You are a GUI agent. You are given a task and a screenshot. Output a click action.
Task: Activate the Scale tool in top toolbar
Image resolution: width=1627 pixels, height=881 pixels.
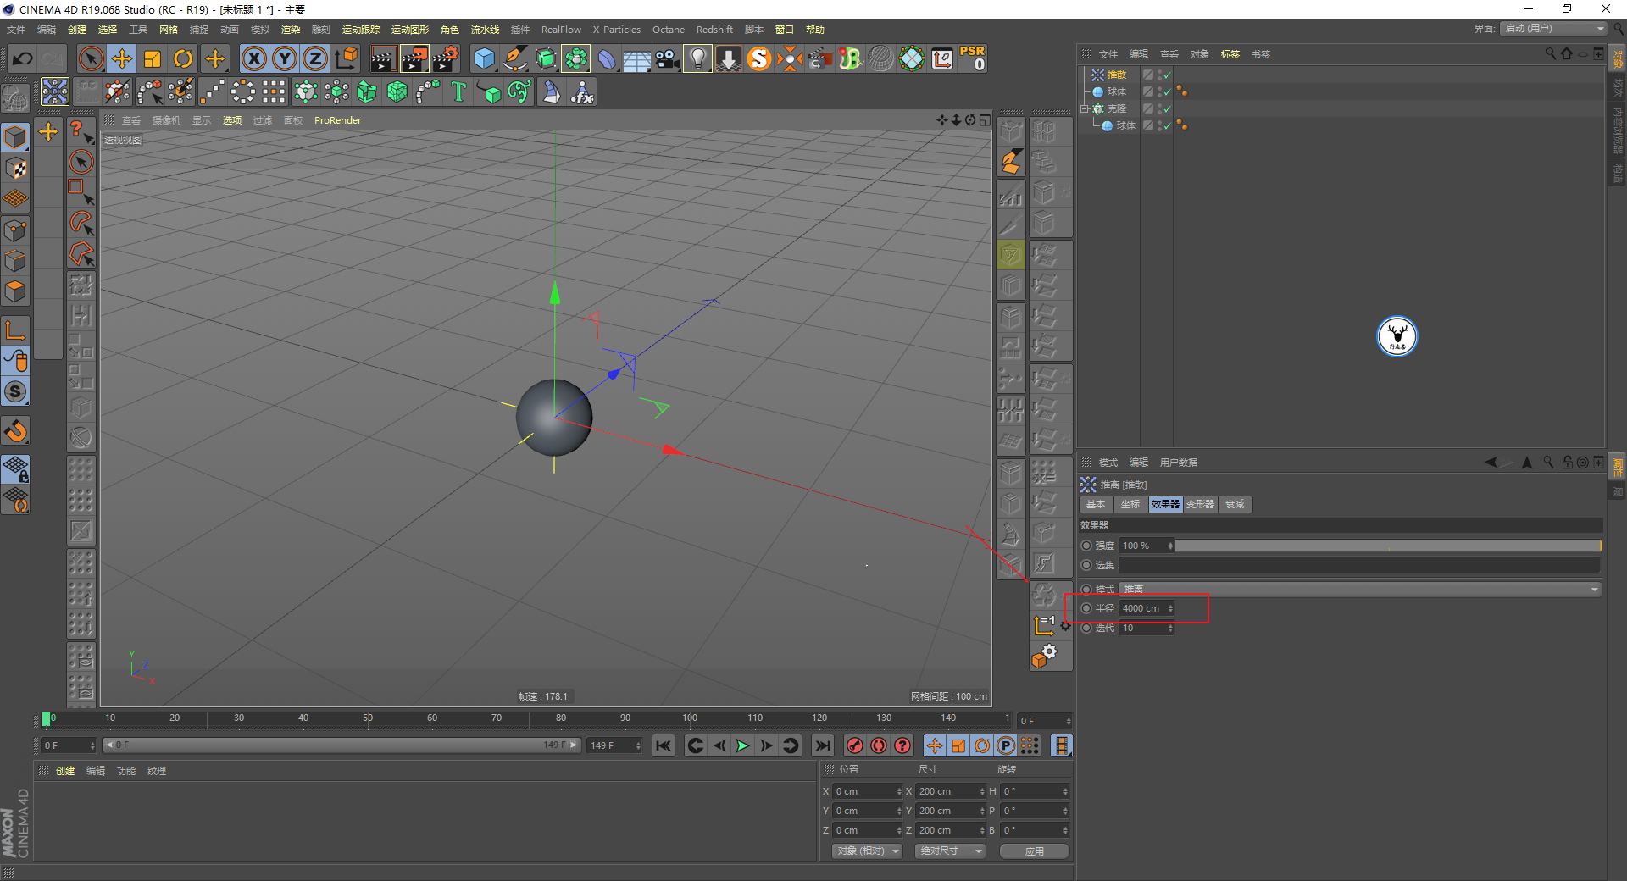tap(153, 58)
